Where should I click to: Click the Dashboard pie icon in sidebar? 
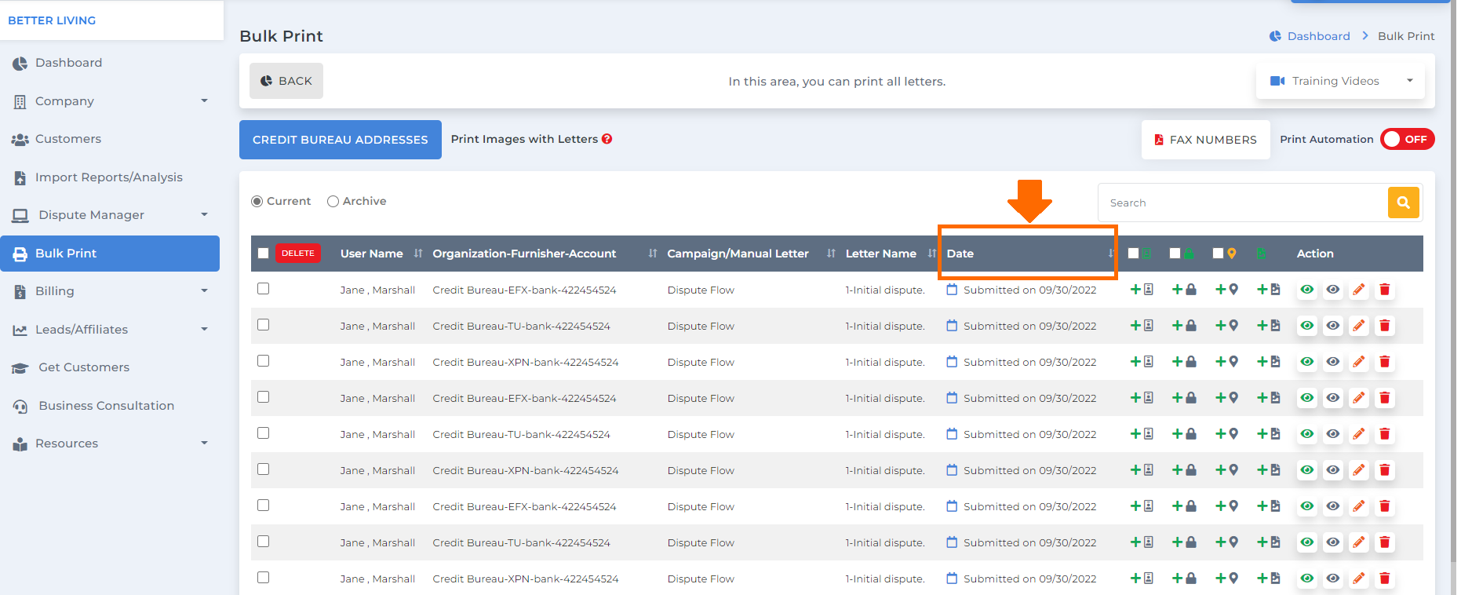tap(20, 64)
